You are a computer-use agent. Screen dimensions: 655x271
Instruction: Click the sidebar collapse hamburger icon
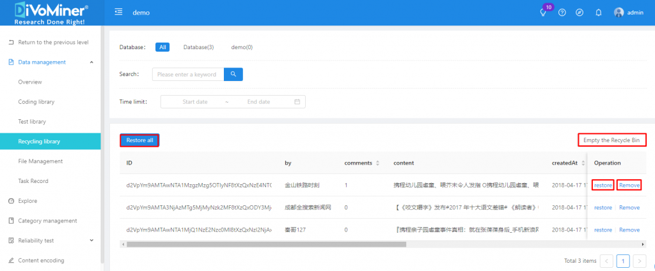tap(118, 12)
